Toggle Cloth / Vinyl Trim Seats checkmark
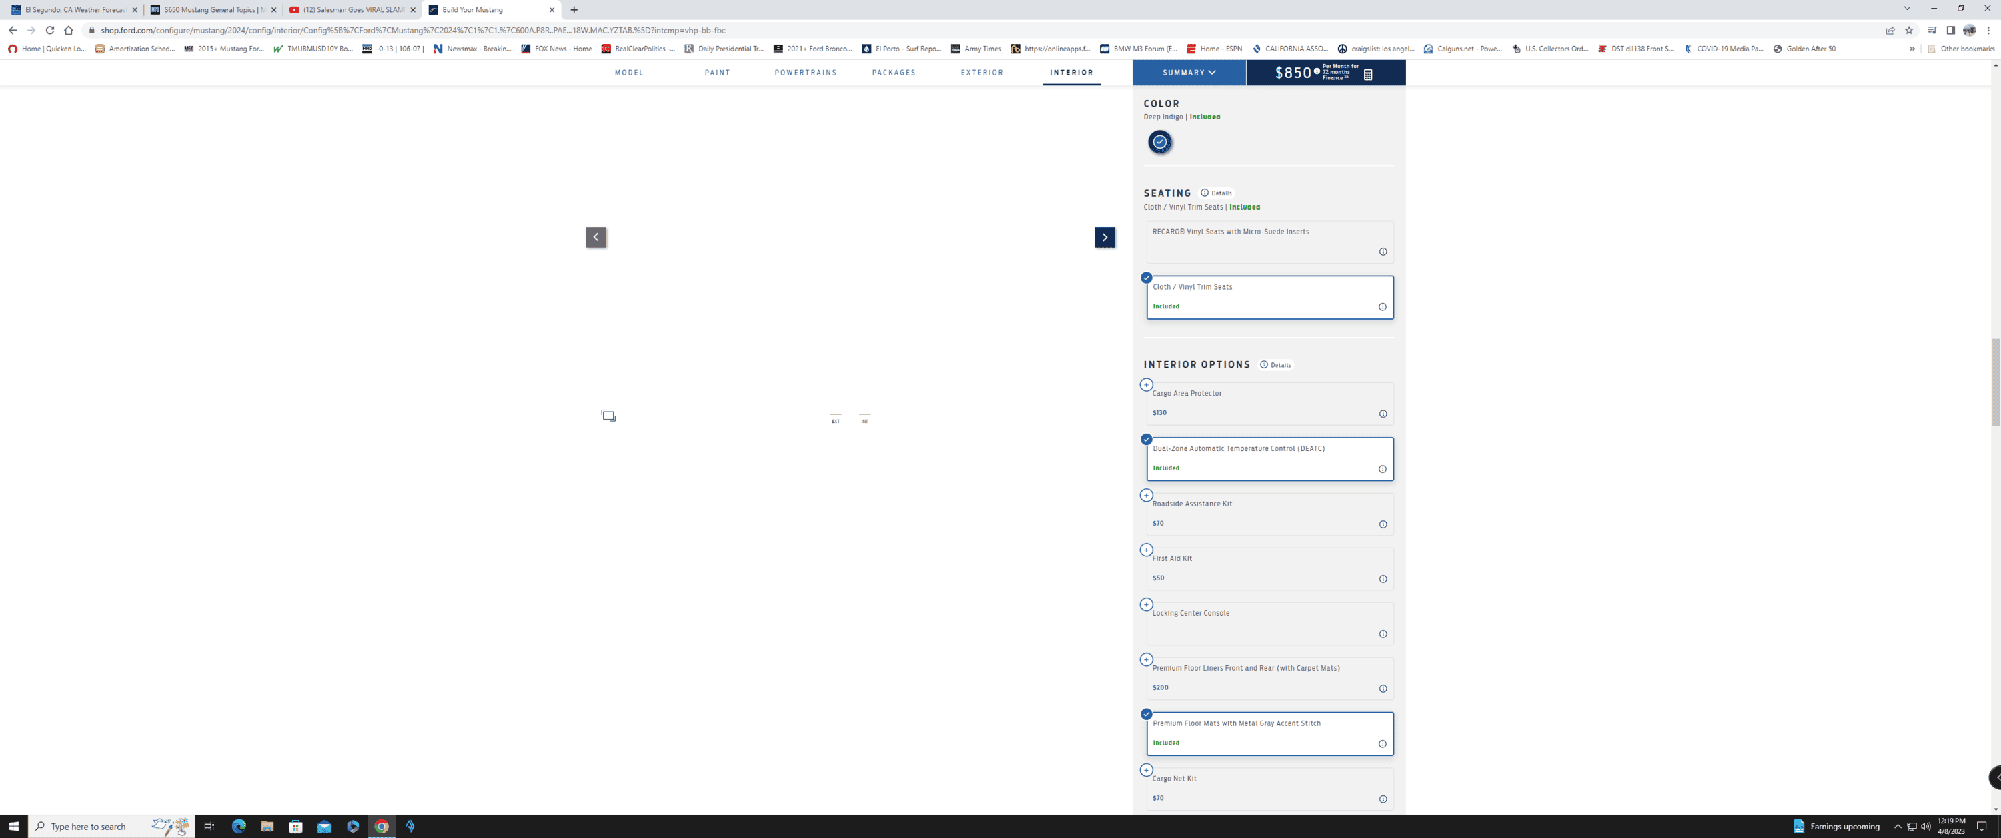Viewport: 2001px width, 838px height. point(1146,278)
